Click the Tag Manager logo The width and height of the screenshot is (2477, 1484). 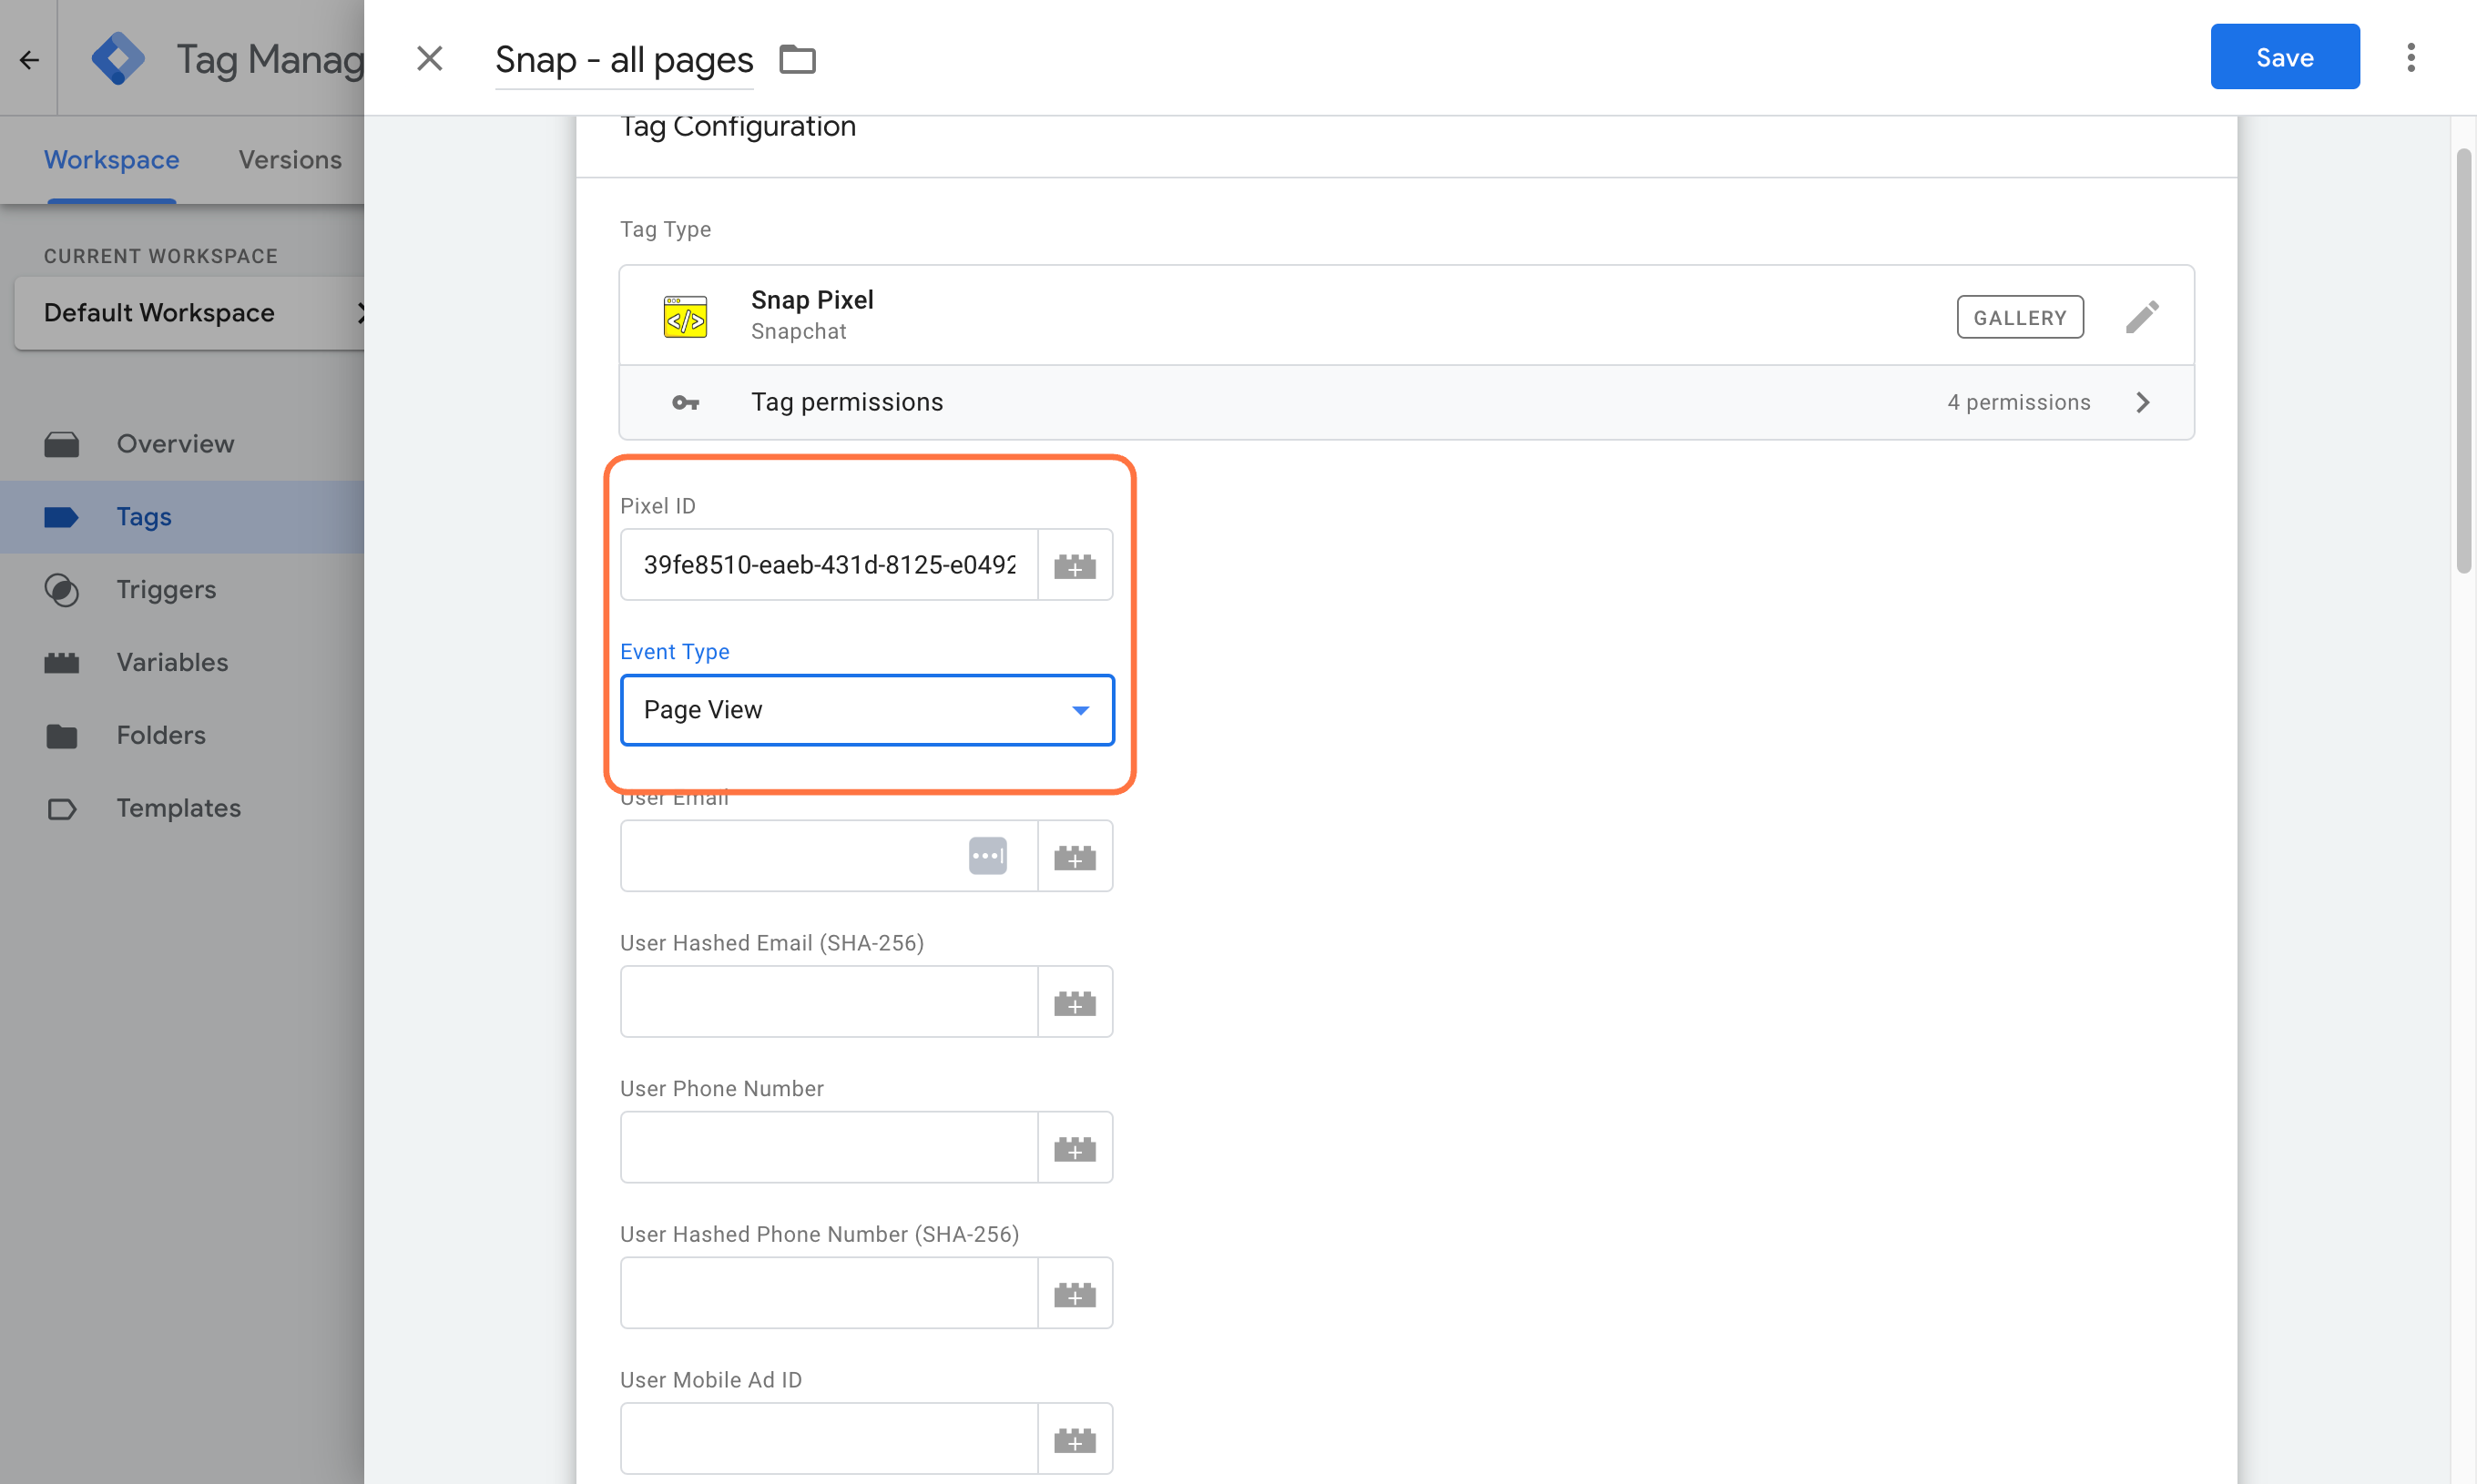tap(118, 58)
